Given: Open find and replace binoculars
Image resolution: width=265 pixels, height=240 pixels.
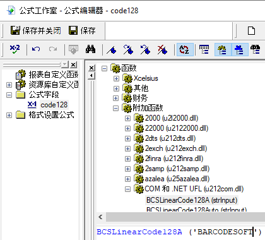Looking at the screenshot, I should [x=91, y=49].
